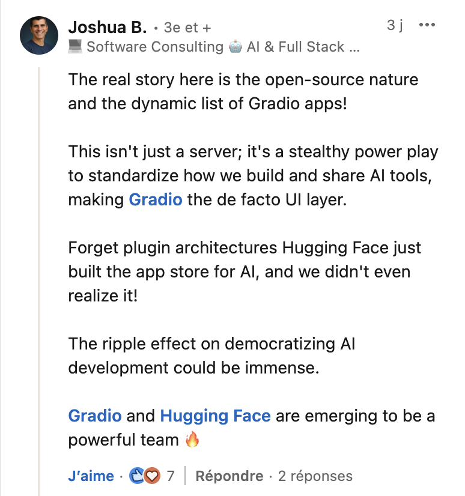The image size is (465, 496).
Task: Click the "3 j" comment timestamp
Action: 395,25
